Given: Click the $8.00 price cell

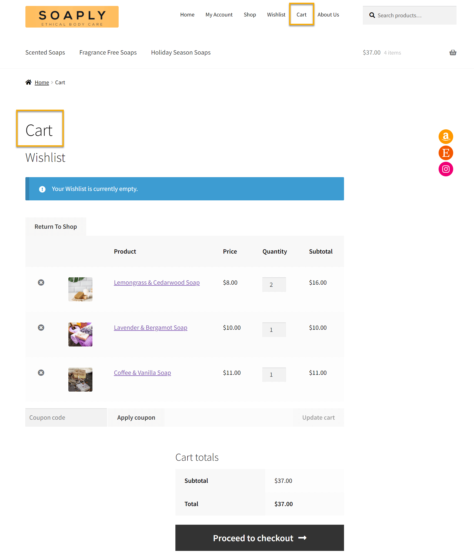Looking at the screenshot, I should pos(230,282).
